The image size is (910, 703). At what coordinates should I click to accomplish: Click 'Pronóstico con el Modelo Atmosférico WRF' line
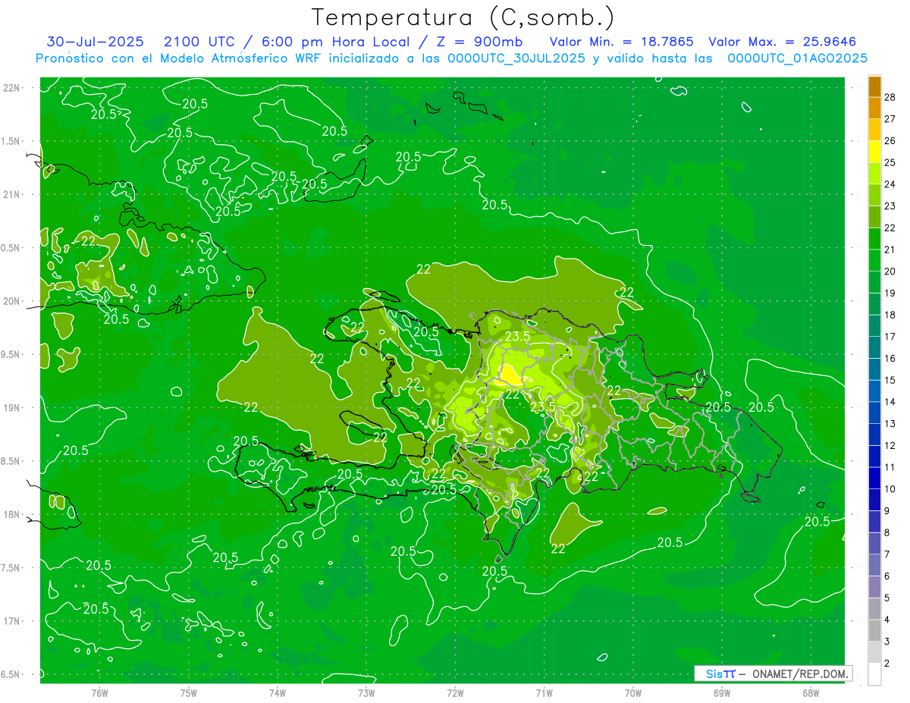point(451,58)
